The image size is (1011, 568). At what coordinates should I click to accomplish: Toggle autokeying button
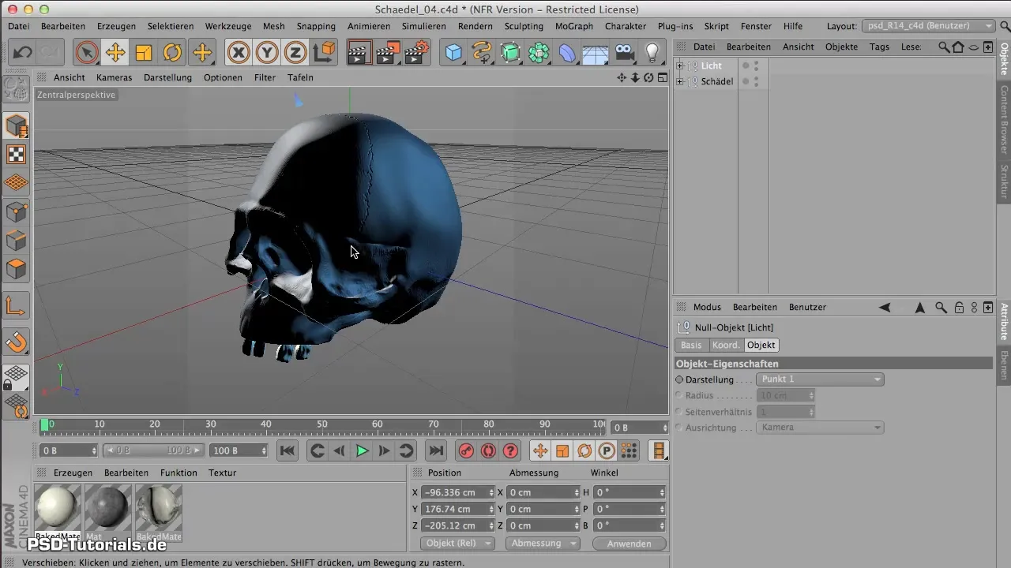488,450
